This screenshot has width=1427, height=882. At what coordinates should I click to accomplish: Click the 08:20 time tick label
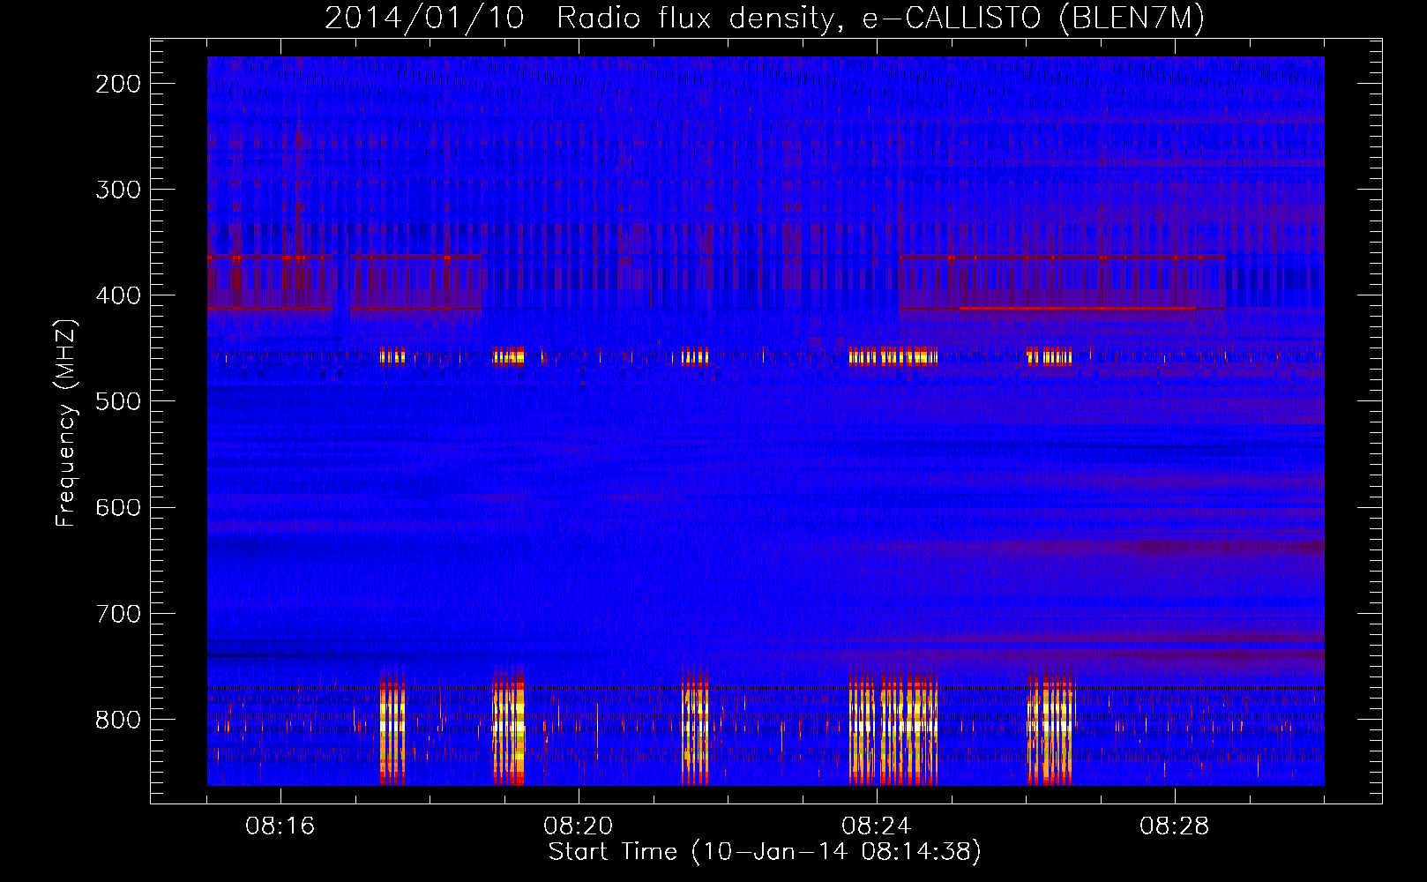pyautogui.click(x=579, y=826)
